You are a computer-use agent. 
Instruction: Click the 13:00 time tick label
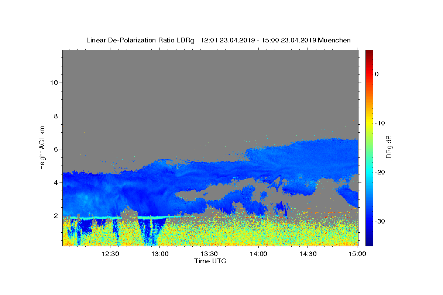[x=160, y=254]
